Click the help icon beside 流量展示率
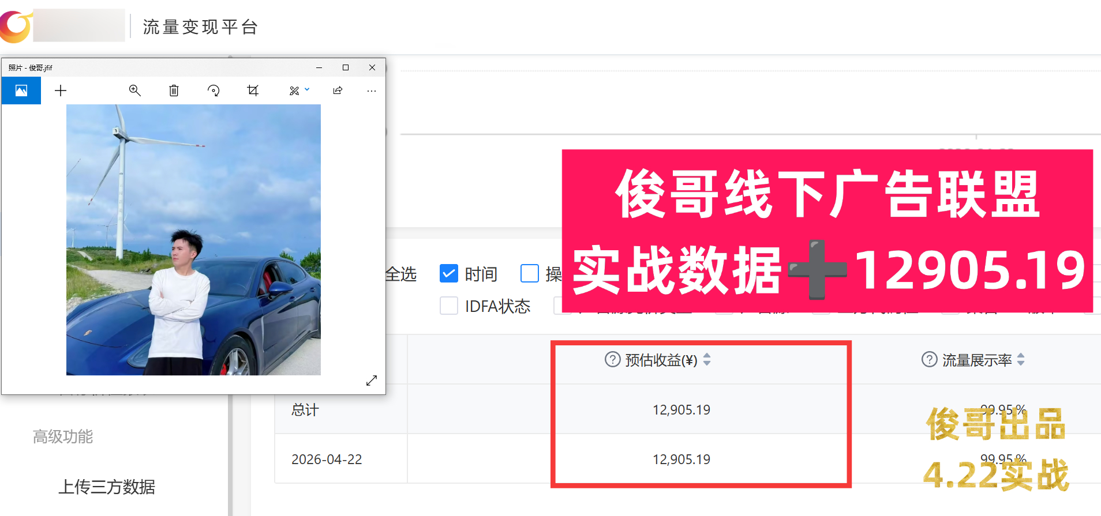The width and height of the screenshot is (1101, 516). click(929, 360)
